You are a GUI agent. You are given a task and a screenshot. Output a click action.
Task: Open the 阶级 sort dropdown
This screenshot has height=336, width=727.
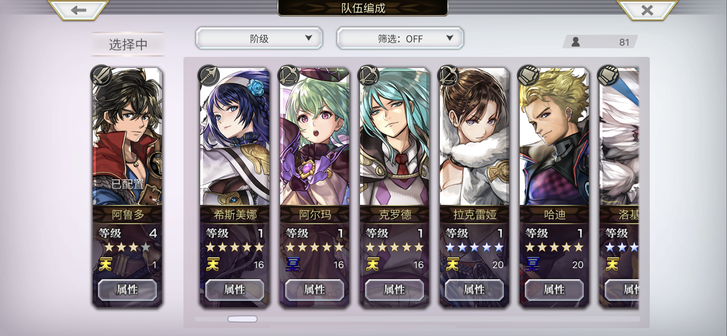pyautogui.click(x=259, y=38)
